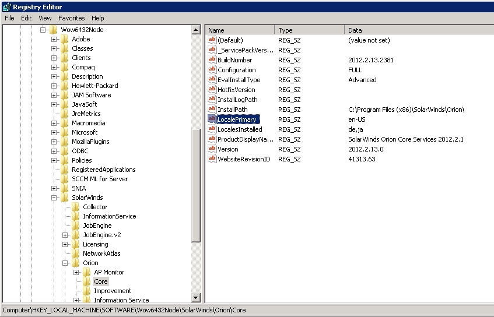This screenshot has height=317, width=494.
Task: Click the Improvement folder icon
Action: click(87, 291)
